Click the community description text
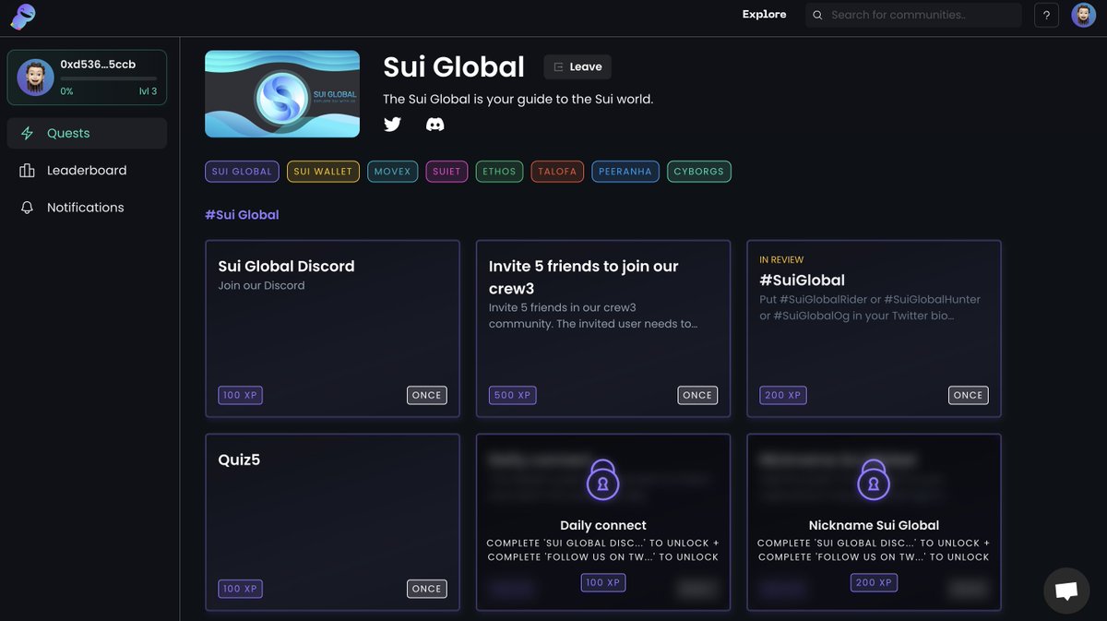The width and height of the screenshot is (1107, 621). [518, 99]
